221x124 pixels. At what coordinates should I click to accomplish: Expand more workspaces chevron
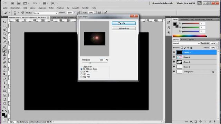pos(199,3)
